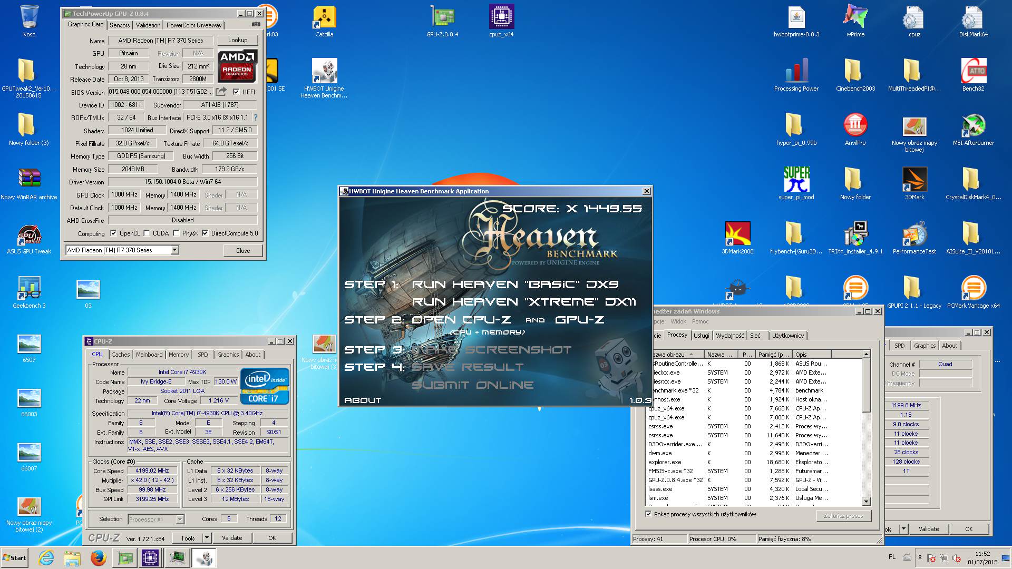Viewport: 1012px width, 569px height.
Task: Open Task Manager Wydajność tab
Action: tap(729, 336)
